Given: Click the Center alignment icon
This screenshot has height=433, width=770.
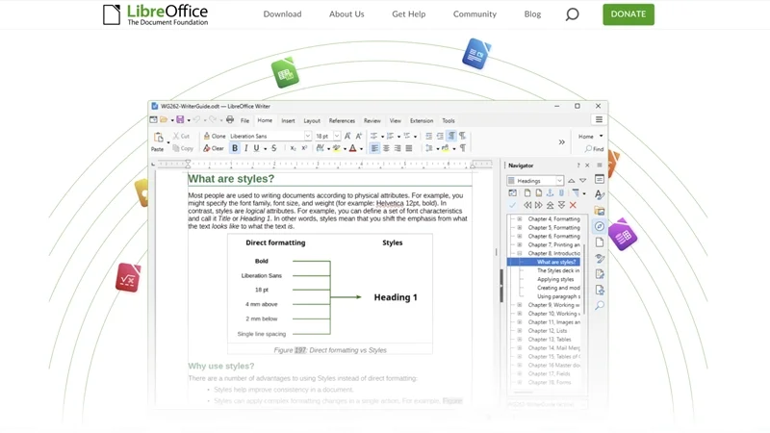Looking at the screenshot, I should coord(386,148).
